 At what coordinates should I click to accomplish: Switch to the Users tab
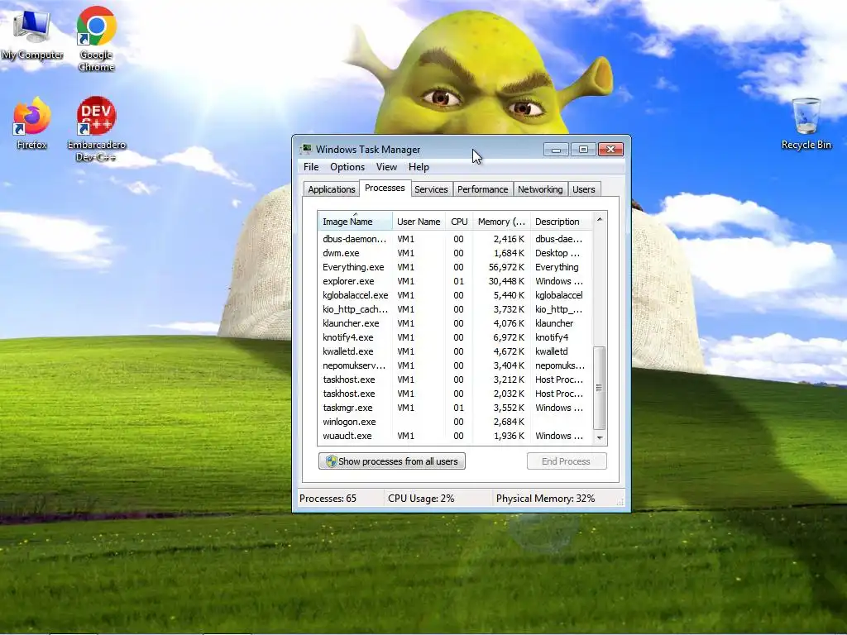coord(583,189)
